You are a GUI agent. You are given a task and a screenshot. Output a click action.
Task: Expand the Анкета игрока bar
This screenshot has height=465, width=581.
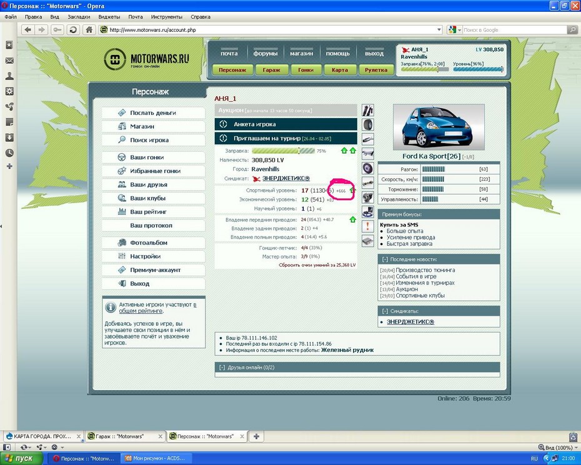pyautogui.click(x=286, y=124)
